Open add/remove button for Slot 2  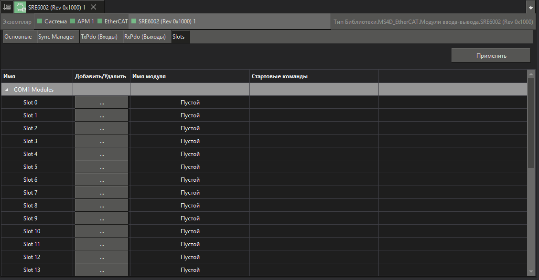point(102,128)
